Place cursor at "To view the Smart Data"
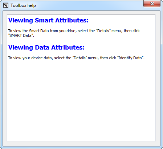 (x=28, y=31)
